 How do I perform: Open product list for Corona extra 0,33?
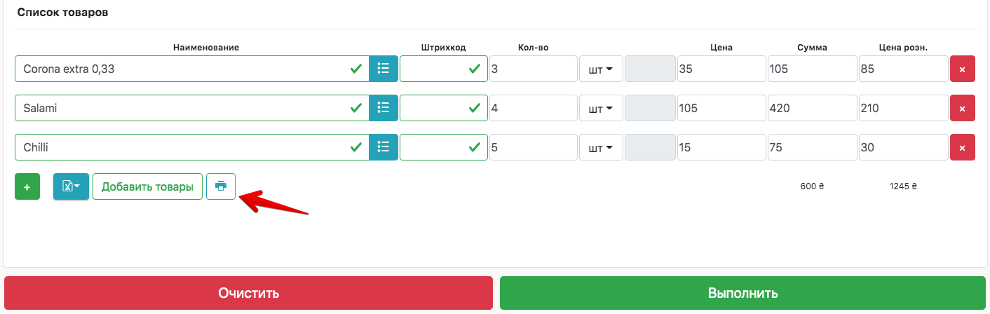point(384,69)
